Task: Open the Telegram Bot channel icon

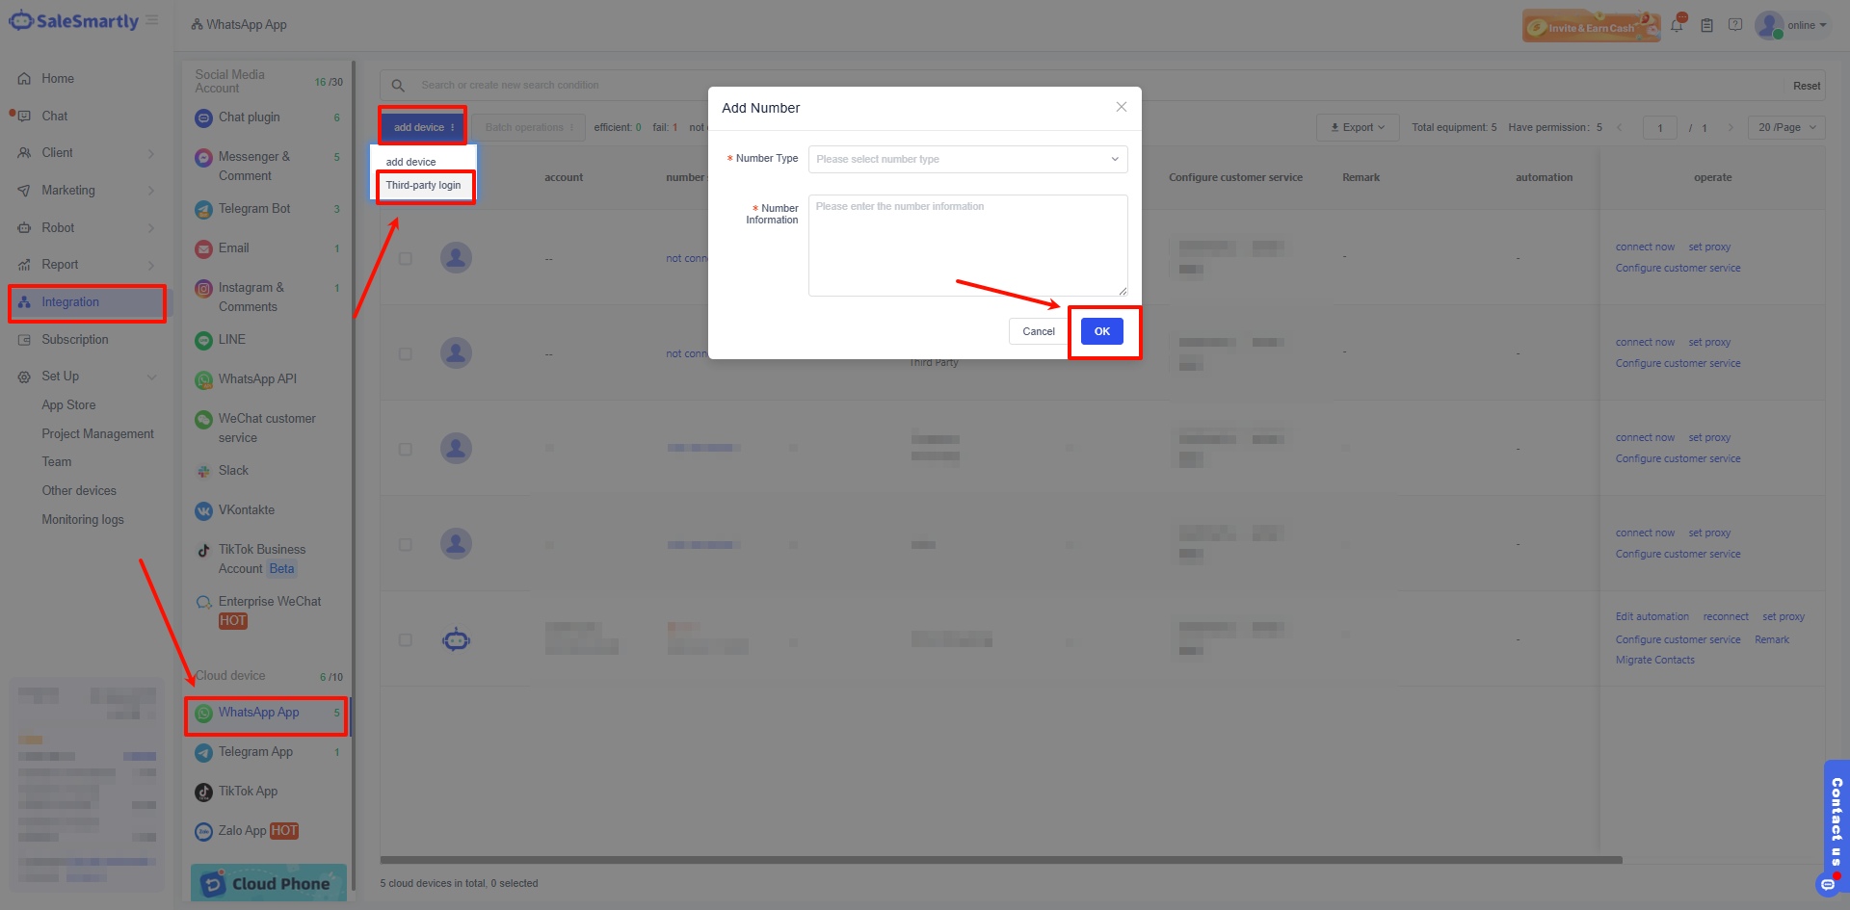Action: (203, 210)
